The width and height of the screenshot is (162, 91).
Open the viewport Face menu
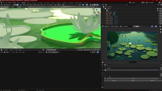pyautogui.click(x=42, y=5)
